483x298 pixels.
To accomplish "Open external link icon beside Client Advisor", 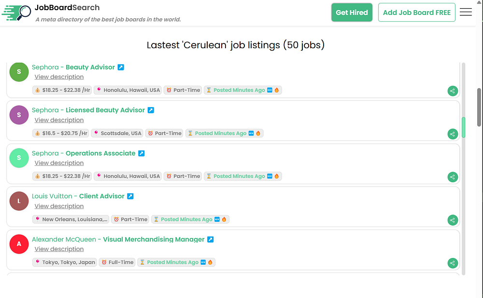I will [x=130, y=196].
